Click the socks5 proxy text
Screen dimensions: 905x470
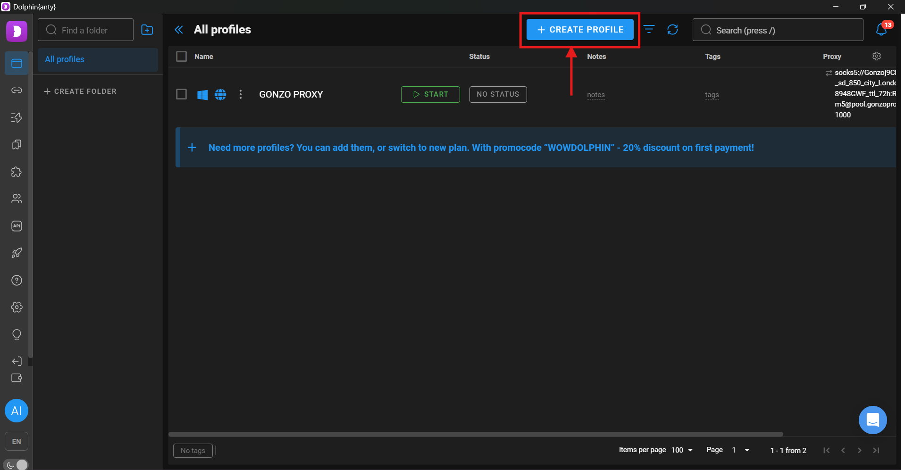[x=865, y=93]
